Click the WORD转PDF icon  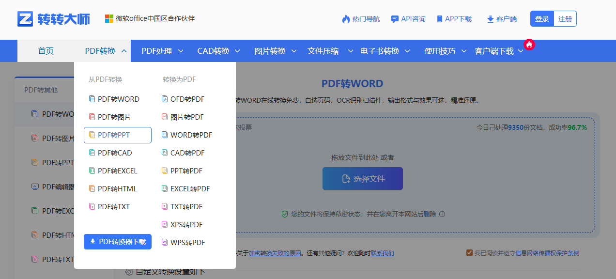pos(165,135)
